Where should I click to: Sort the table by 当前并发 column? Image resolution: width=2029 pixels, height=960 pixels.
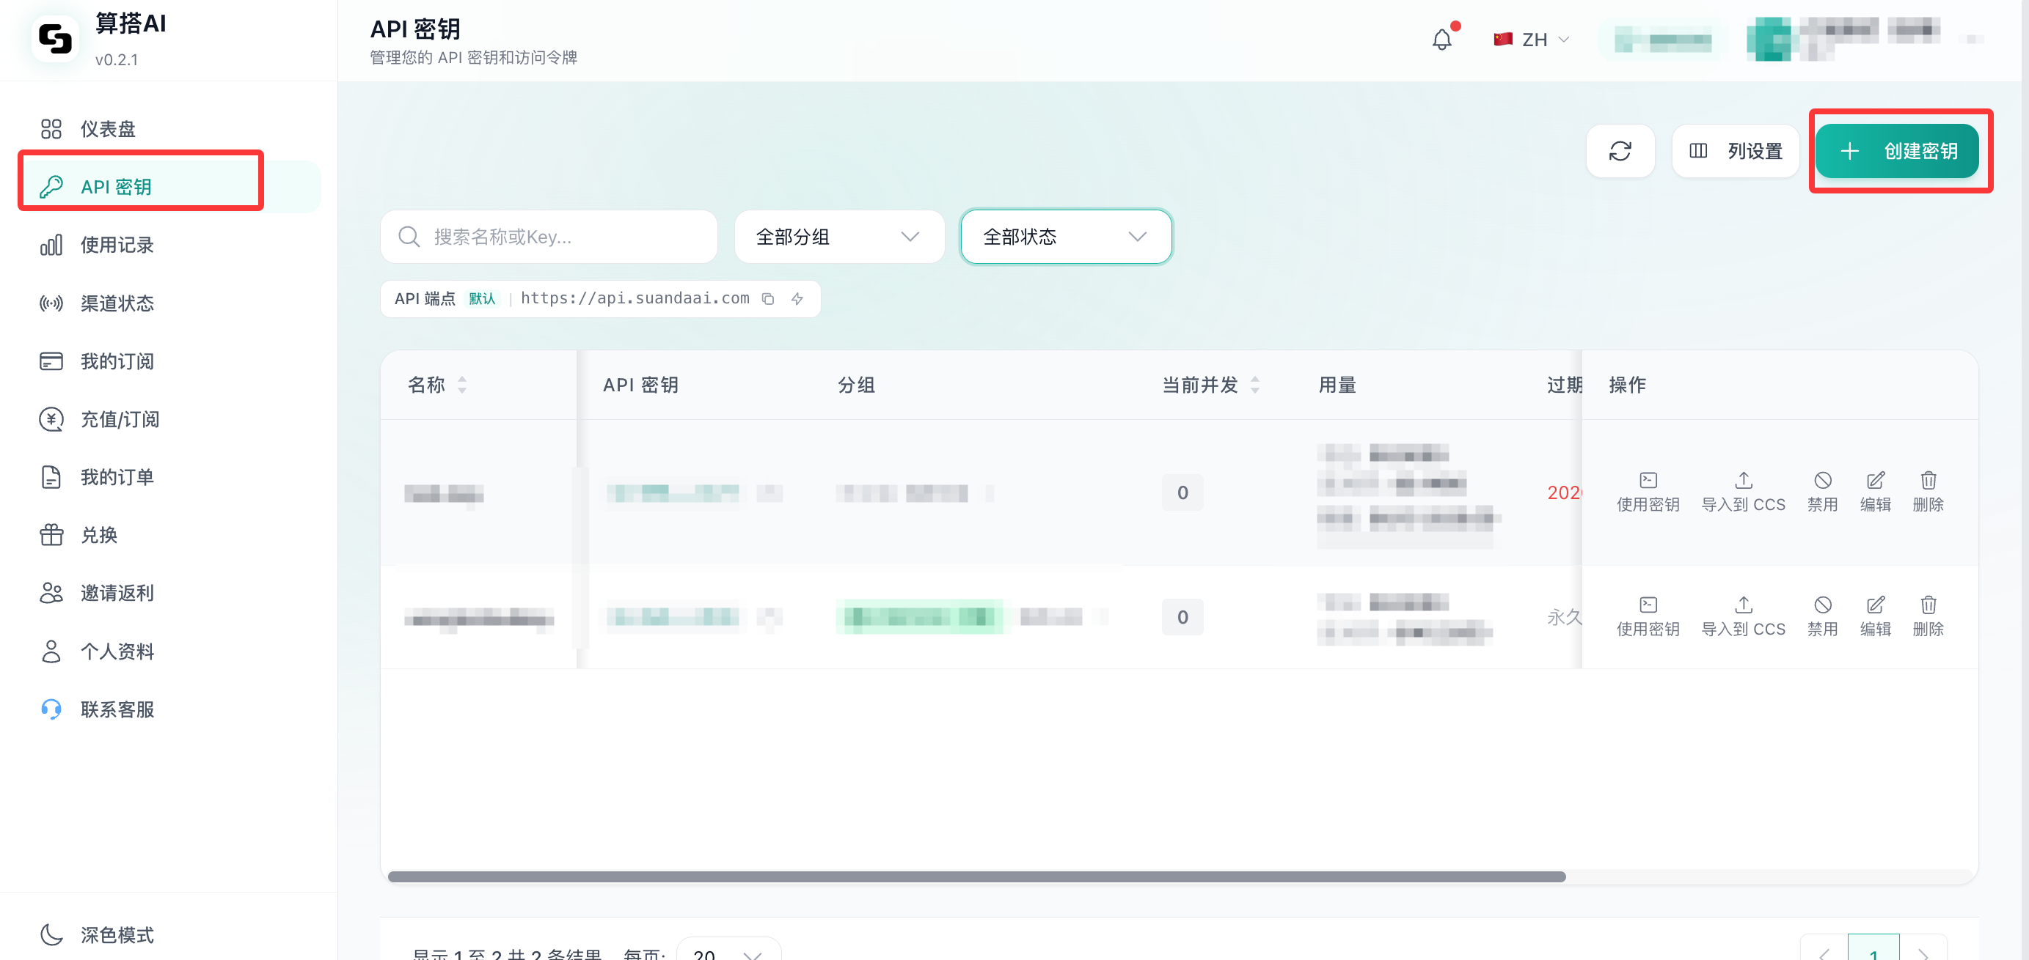pos(1210,385)
